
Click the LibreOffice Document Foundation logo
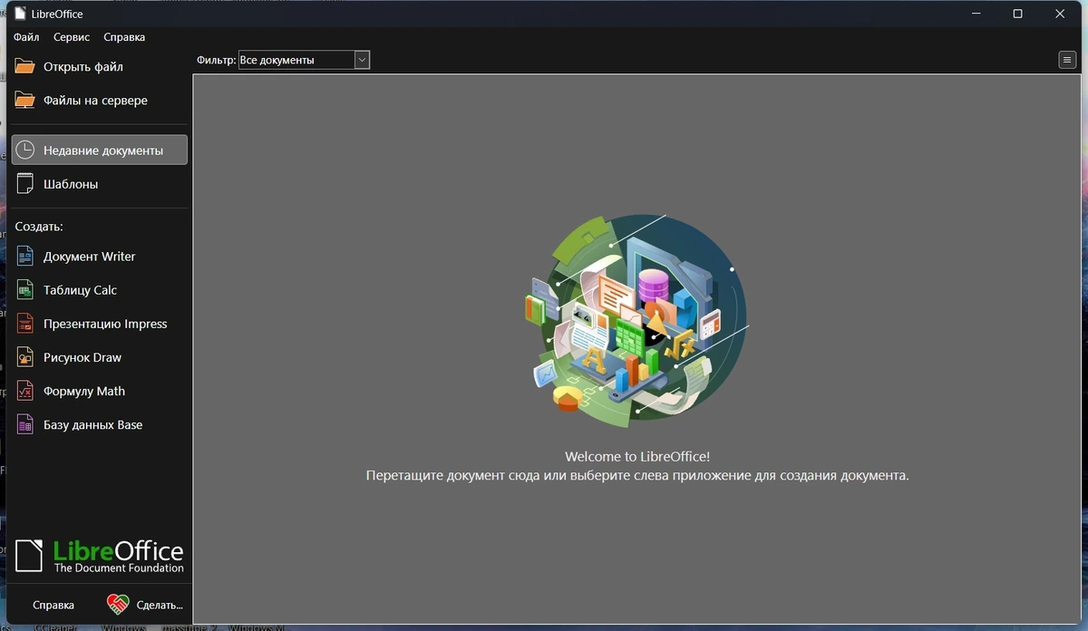100,556
